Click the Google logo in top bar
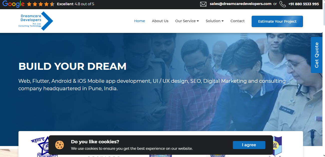Viewport: 325px width, 157px height. pos(13,4)
